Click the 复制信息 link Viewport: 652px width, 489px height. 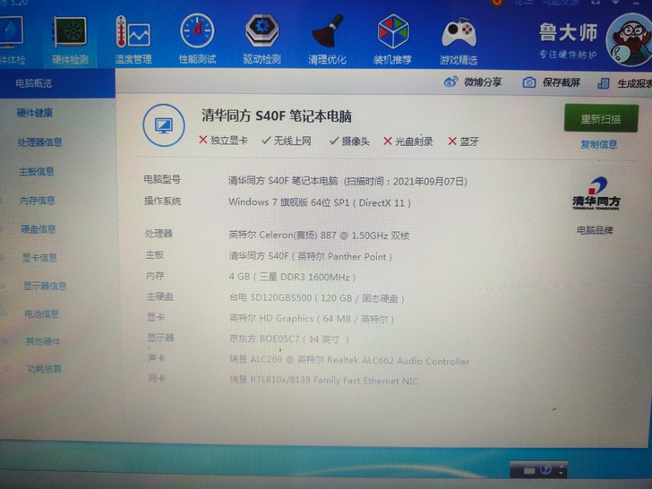[x=599, y=144]
